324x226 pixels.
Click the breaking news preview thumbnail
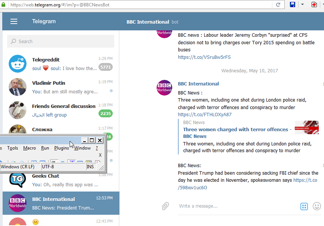(x=307, y=127)
